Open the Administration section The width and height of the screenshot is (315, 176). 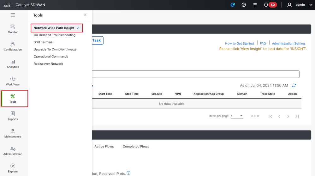pyautogui.click(x=13, y=151)
